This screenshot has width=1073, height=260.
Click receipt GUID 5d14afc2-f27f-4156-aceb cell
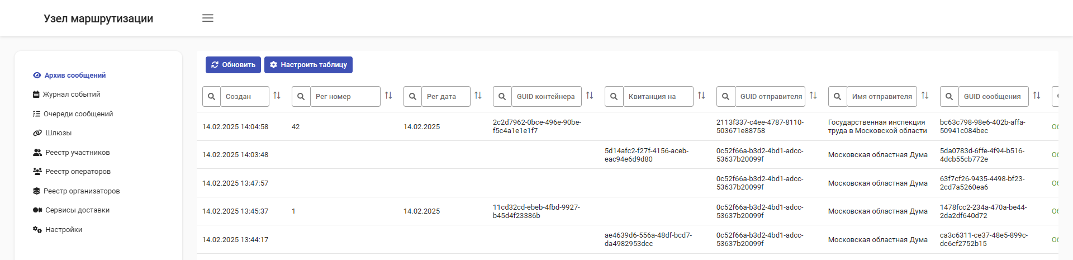pos(647,155)
